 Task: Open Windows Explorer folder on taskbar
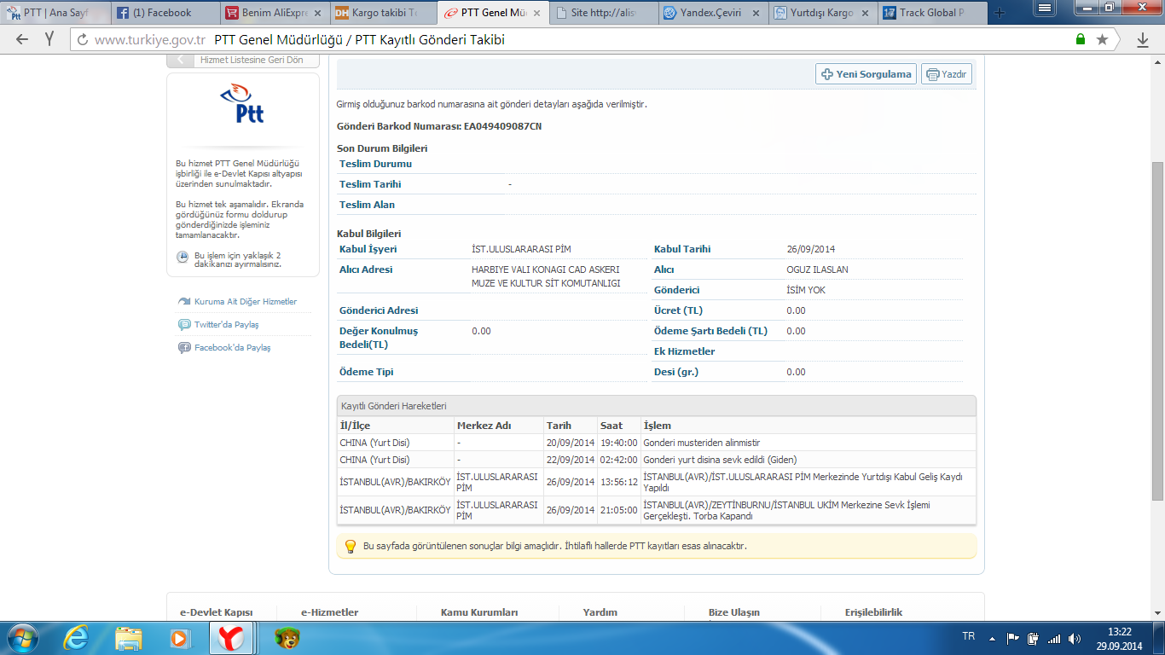[x=129, y=638]
